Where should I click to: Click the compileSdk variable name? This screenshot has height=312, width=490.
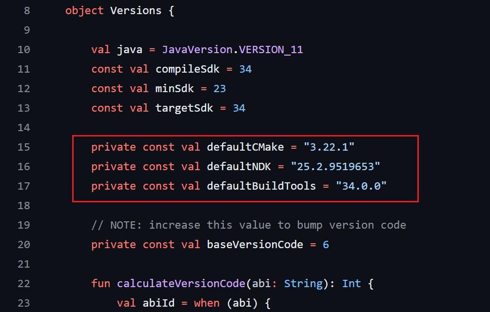(188, 69)
